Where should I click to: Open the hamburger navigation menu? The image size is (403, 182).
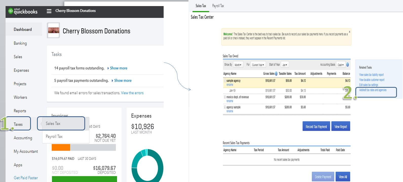point(49,11)
